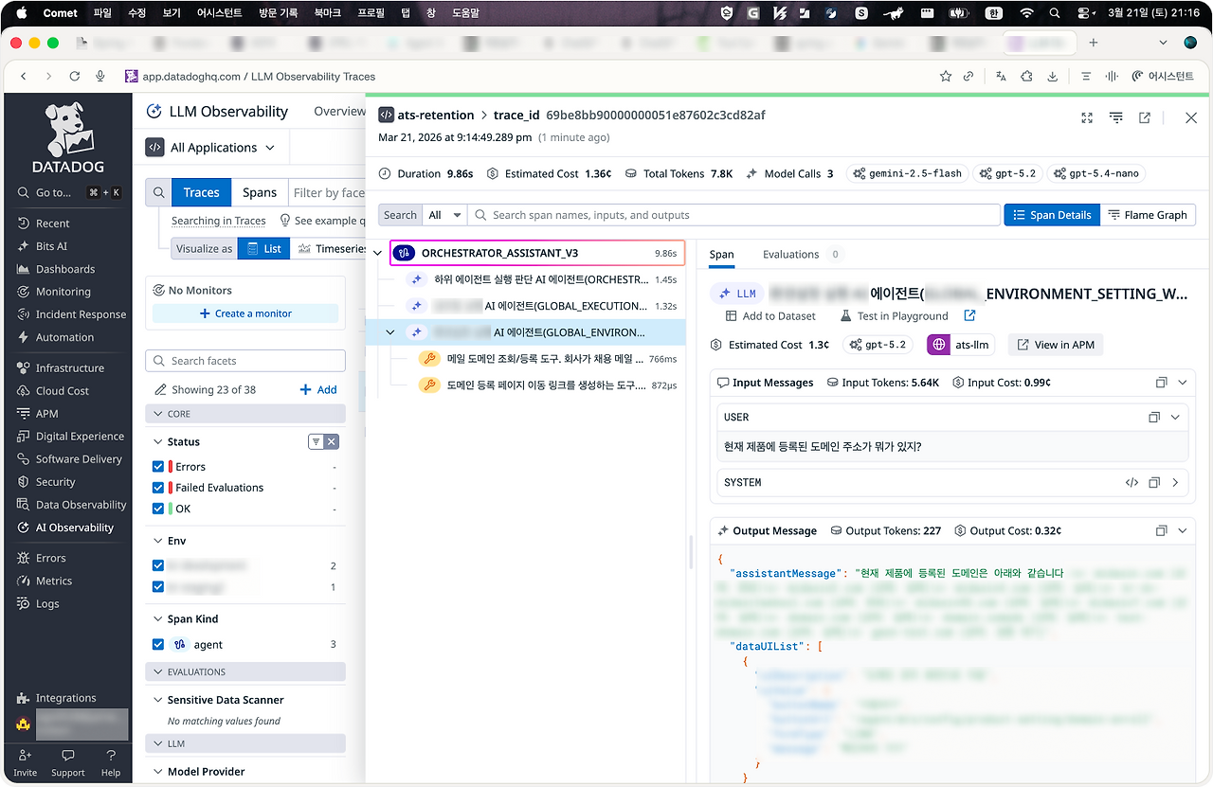Collapse the Output Message section
Image resolution: width=1213 pixels, height=787 pixels.
pos(1182,531)
